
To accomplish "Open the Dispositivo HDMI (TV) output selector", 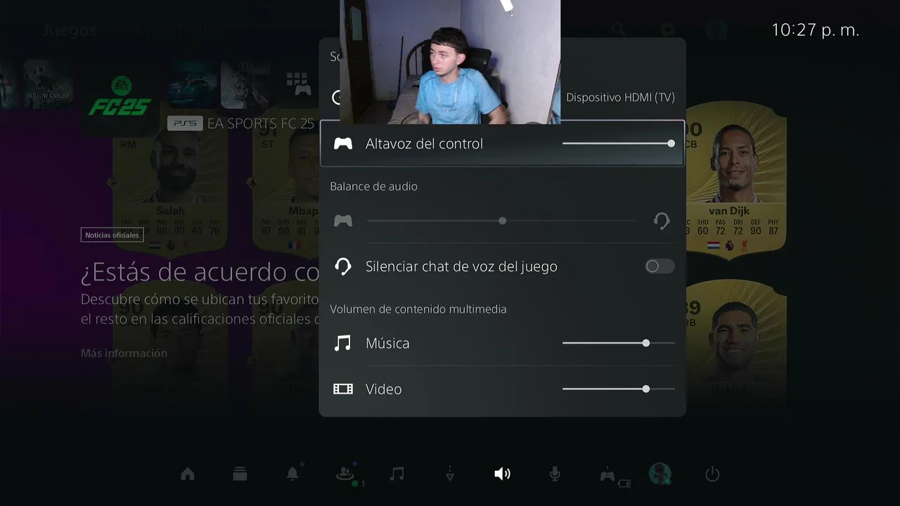I will tap(620, 97).
